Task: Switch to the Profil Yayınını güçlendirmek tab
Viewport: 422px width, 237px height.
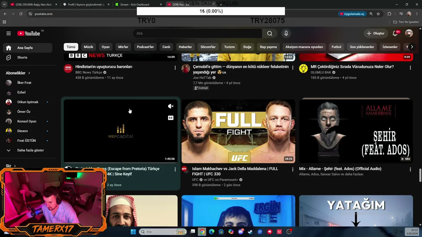Action: click(x=86, y=5)
